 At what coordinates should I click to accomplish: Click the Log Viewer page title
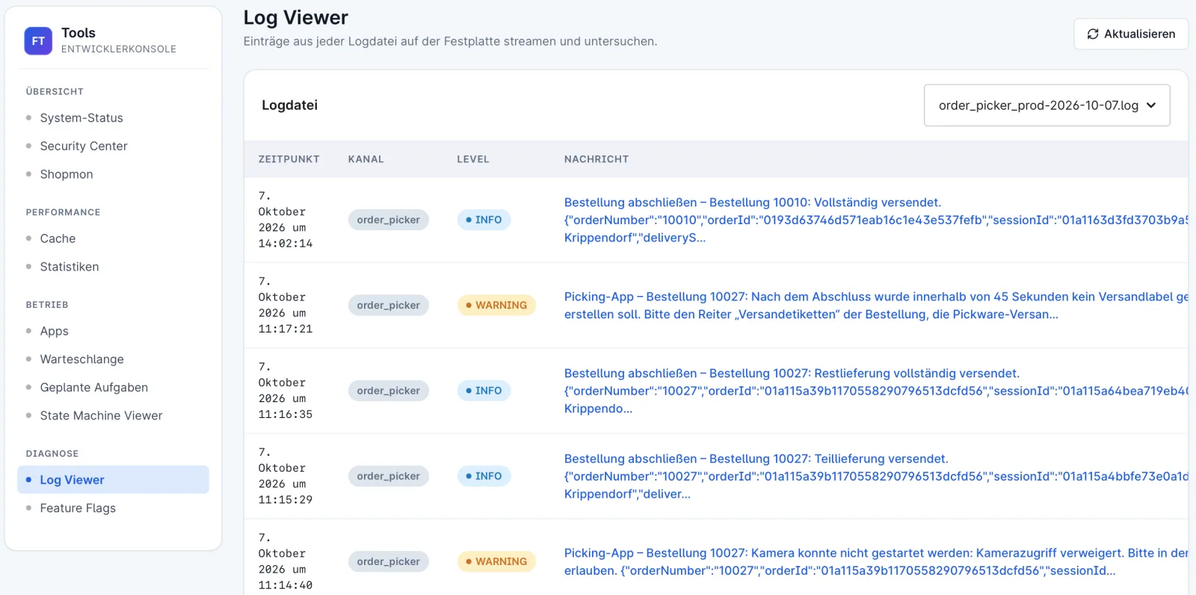(296, 17)
